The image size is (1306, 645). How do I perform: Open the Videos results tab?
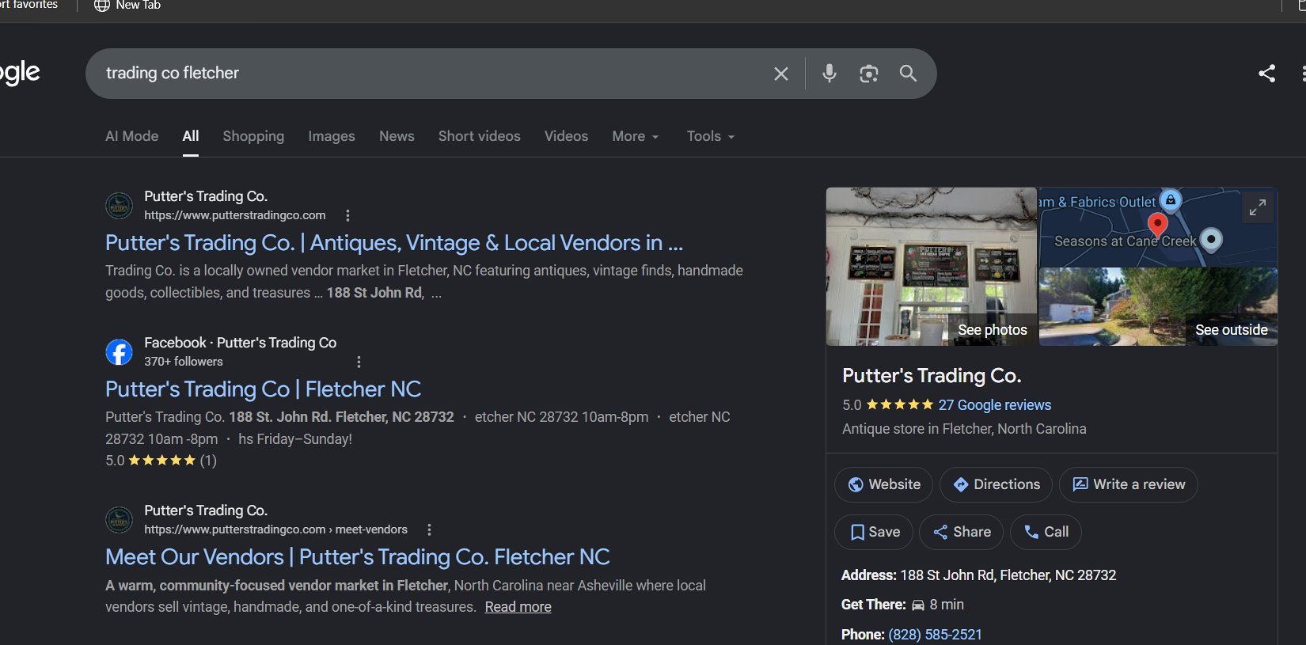tap(566, 136)
